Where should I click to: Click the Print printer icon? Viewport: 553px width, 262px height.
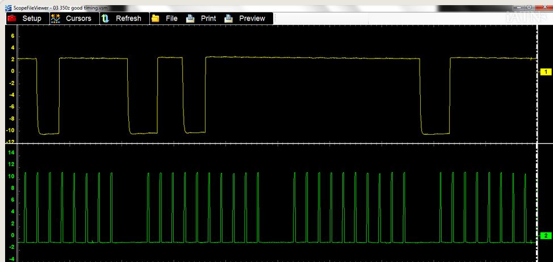point(191,18)
